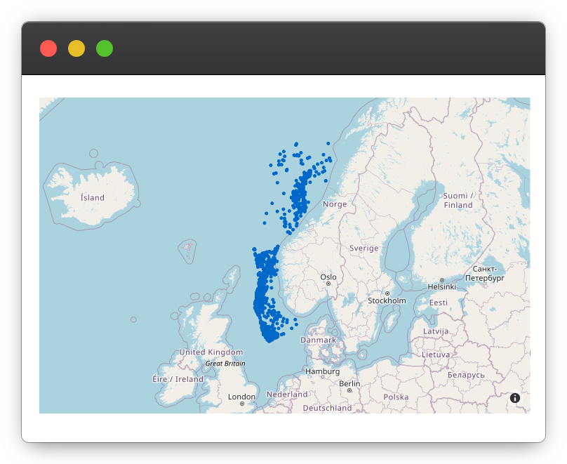Click the Polska country label

(396, 397)
